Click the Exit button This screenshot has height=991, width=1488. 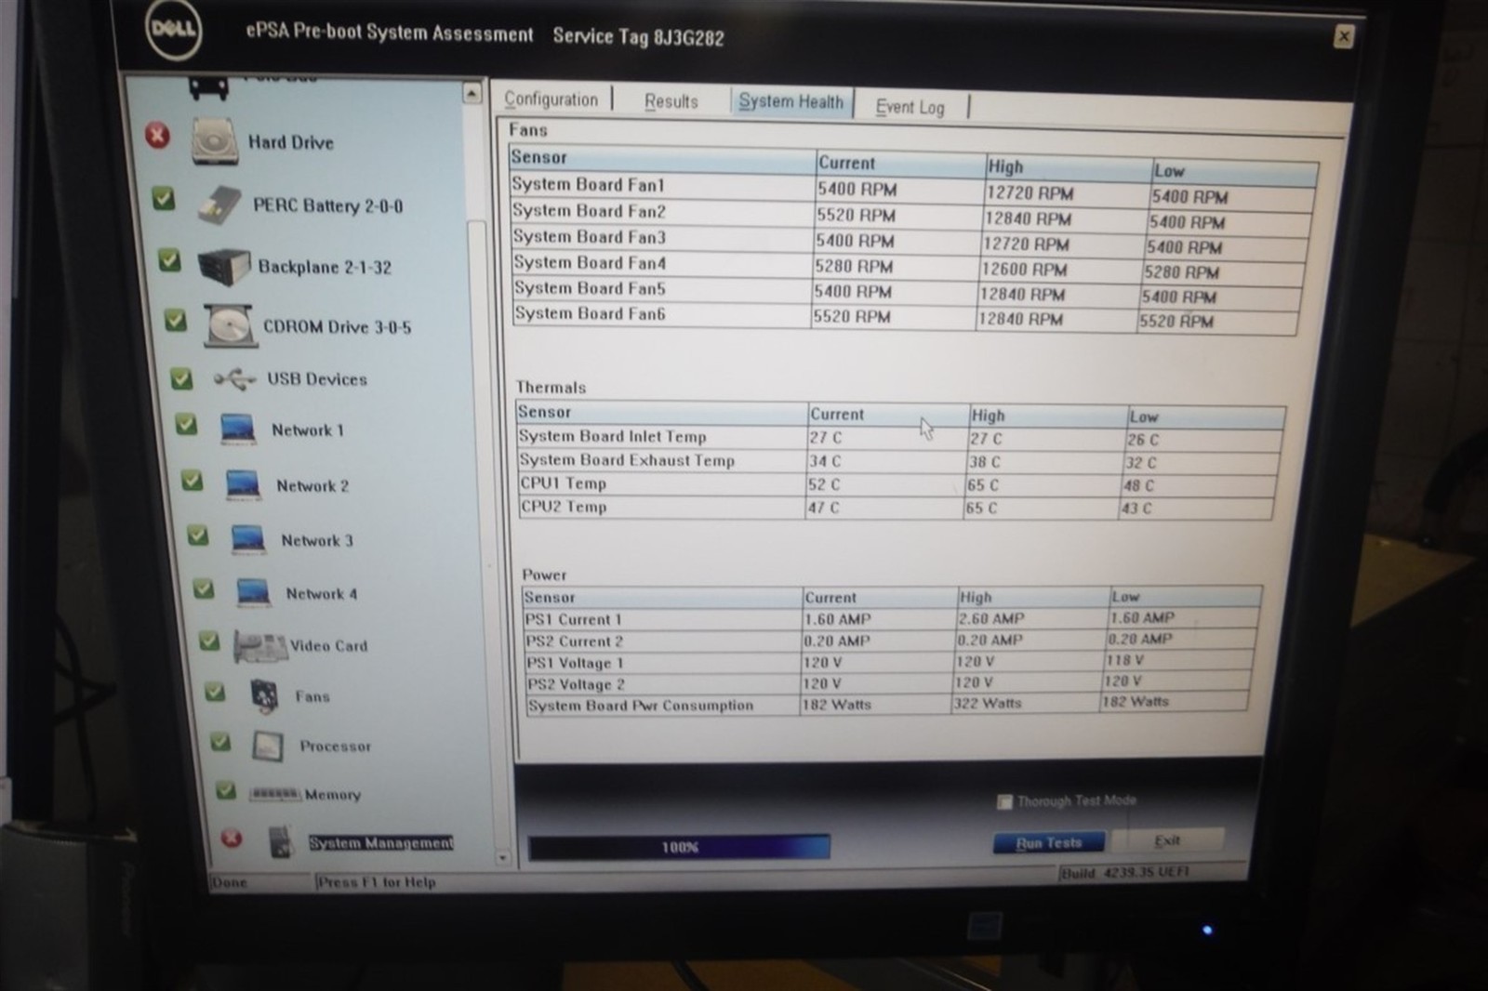[x=1168, y=840]
